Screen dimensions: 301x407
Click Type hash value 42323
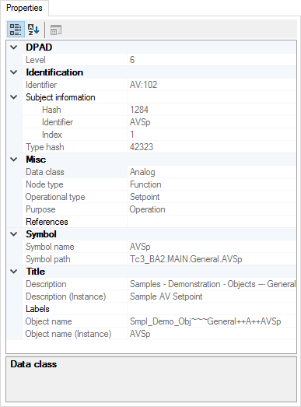pyautogui.click(x=142, y=147)
